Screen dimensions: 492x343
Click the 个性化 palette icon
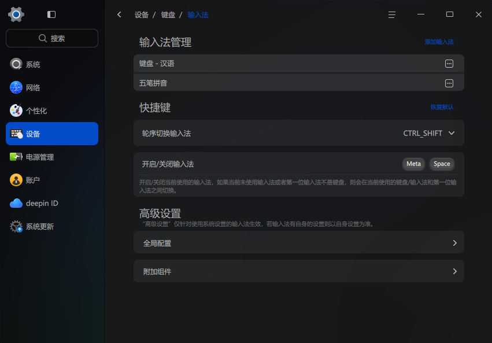[x=16, y=110]
